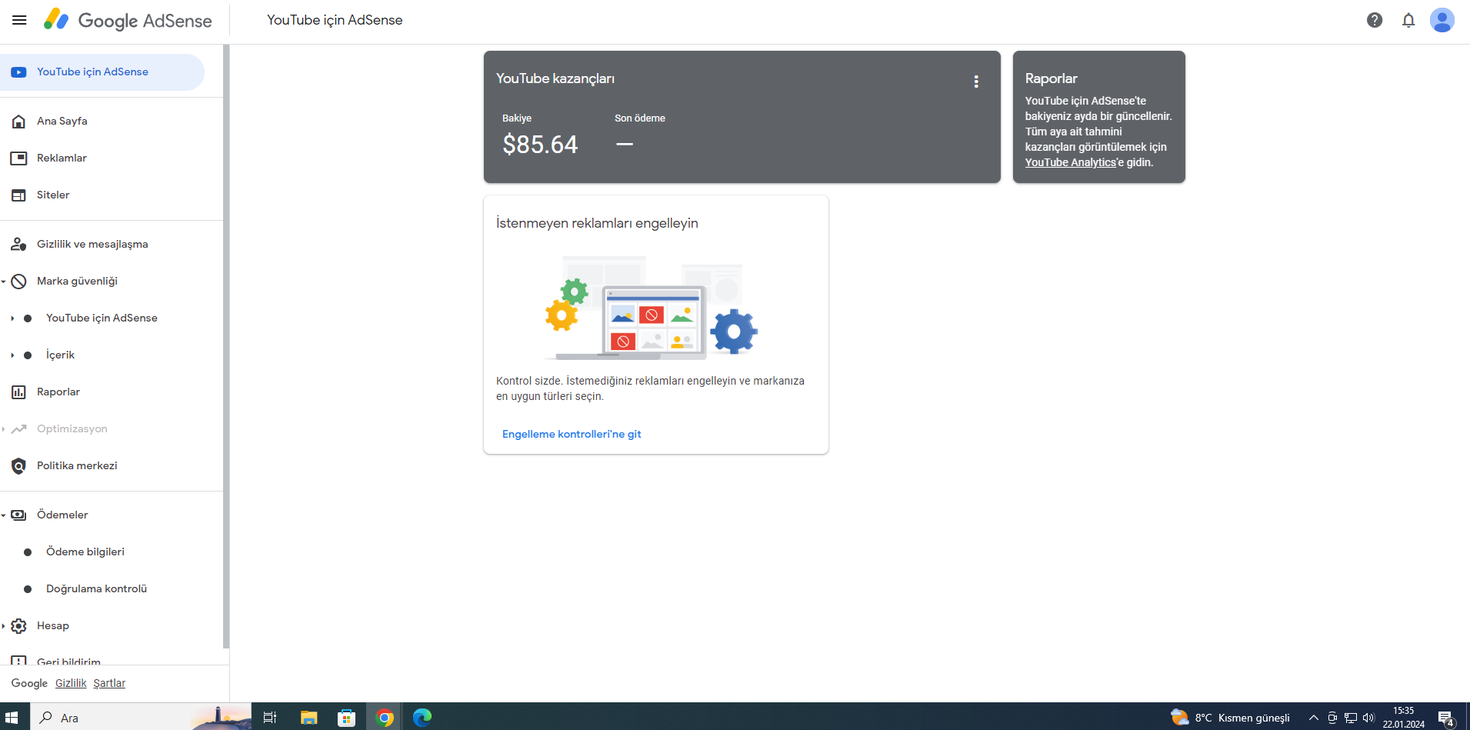Click "Engelleme kontrolleri'ne git" link
The image size is (1470, 730).
pos(572,435)
